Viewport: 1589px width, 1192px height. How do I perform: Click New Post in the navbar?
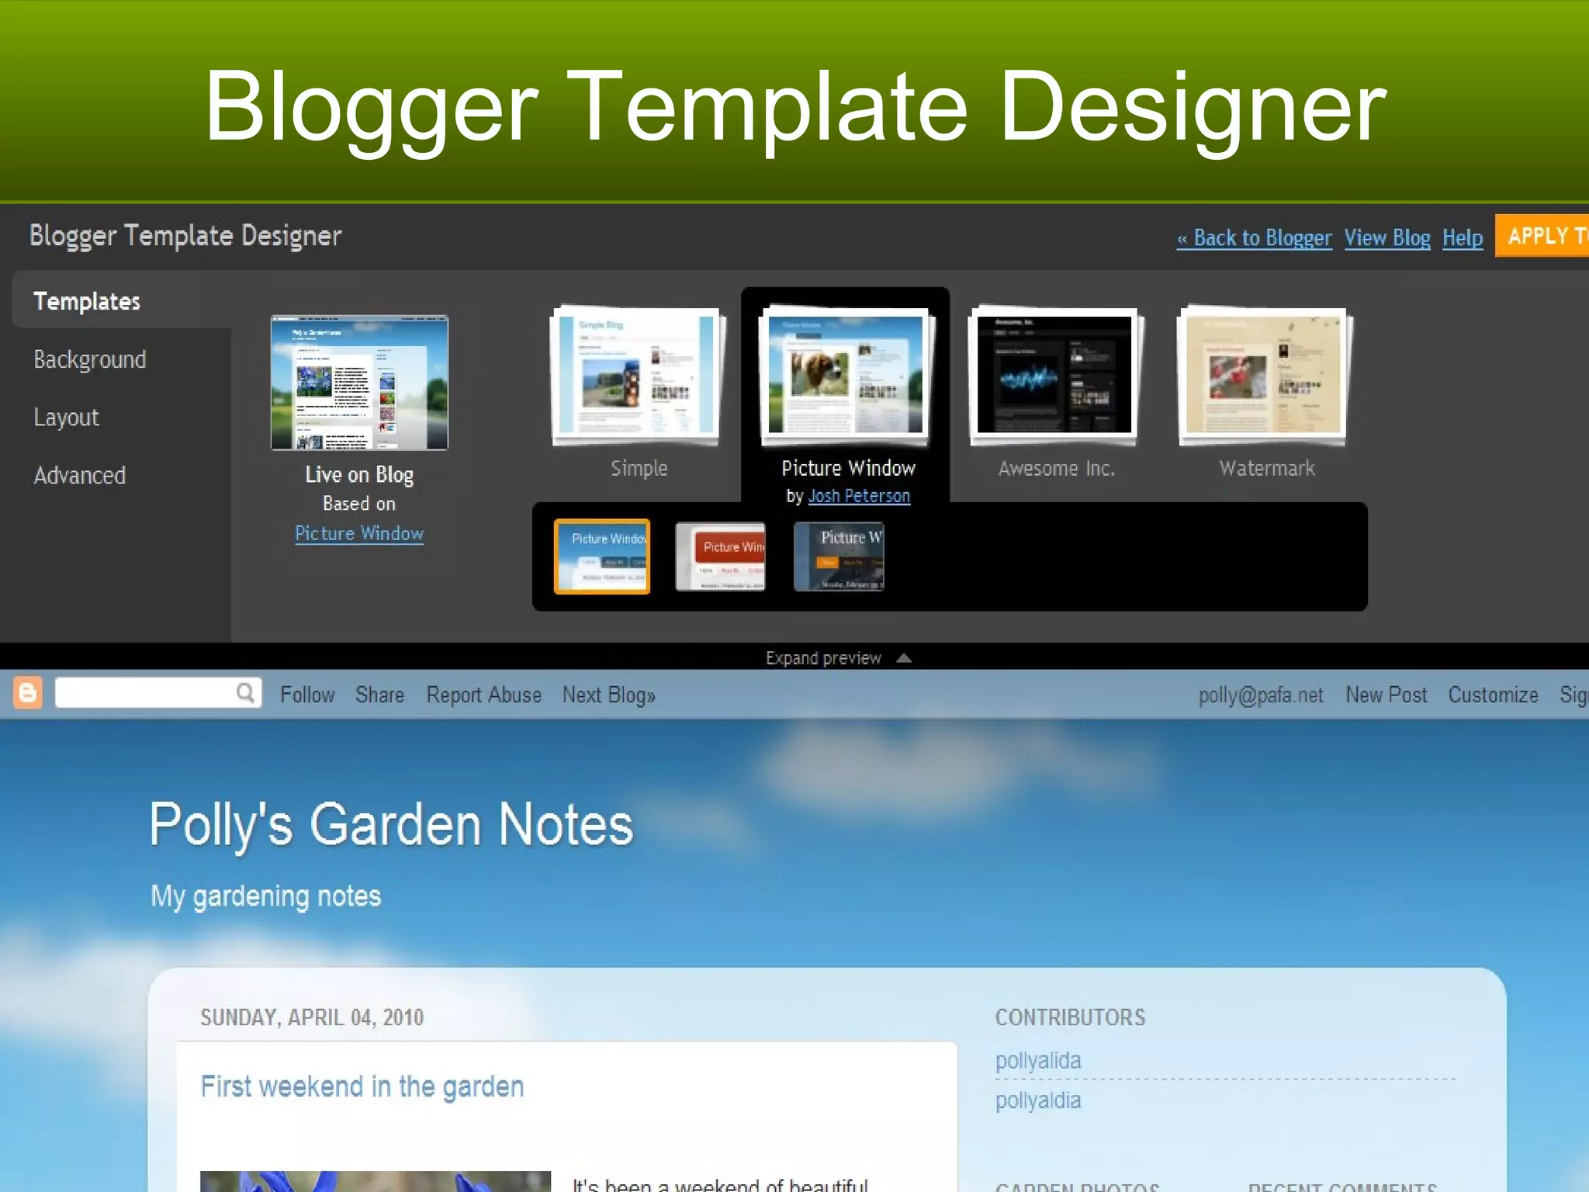(x=1386, y=695)
